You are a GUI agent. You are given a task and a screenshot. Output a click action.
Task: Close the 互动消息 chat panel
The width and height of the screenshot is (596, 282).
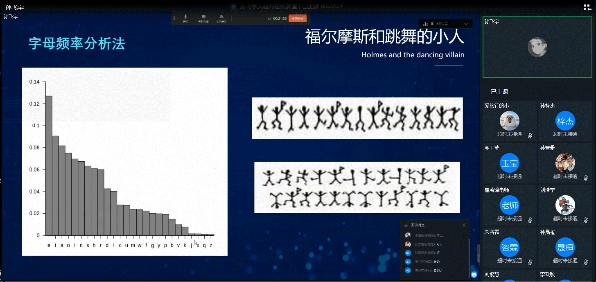[464, 225]
